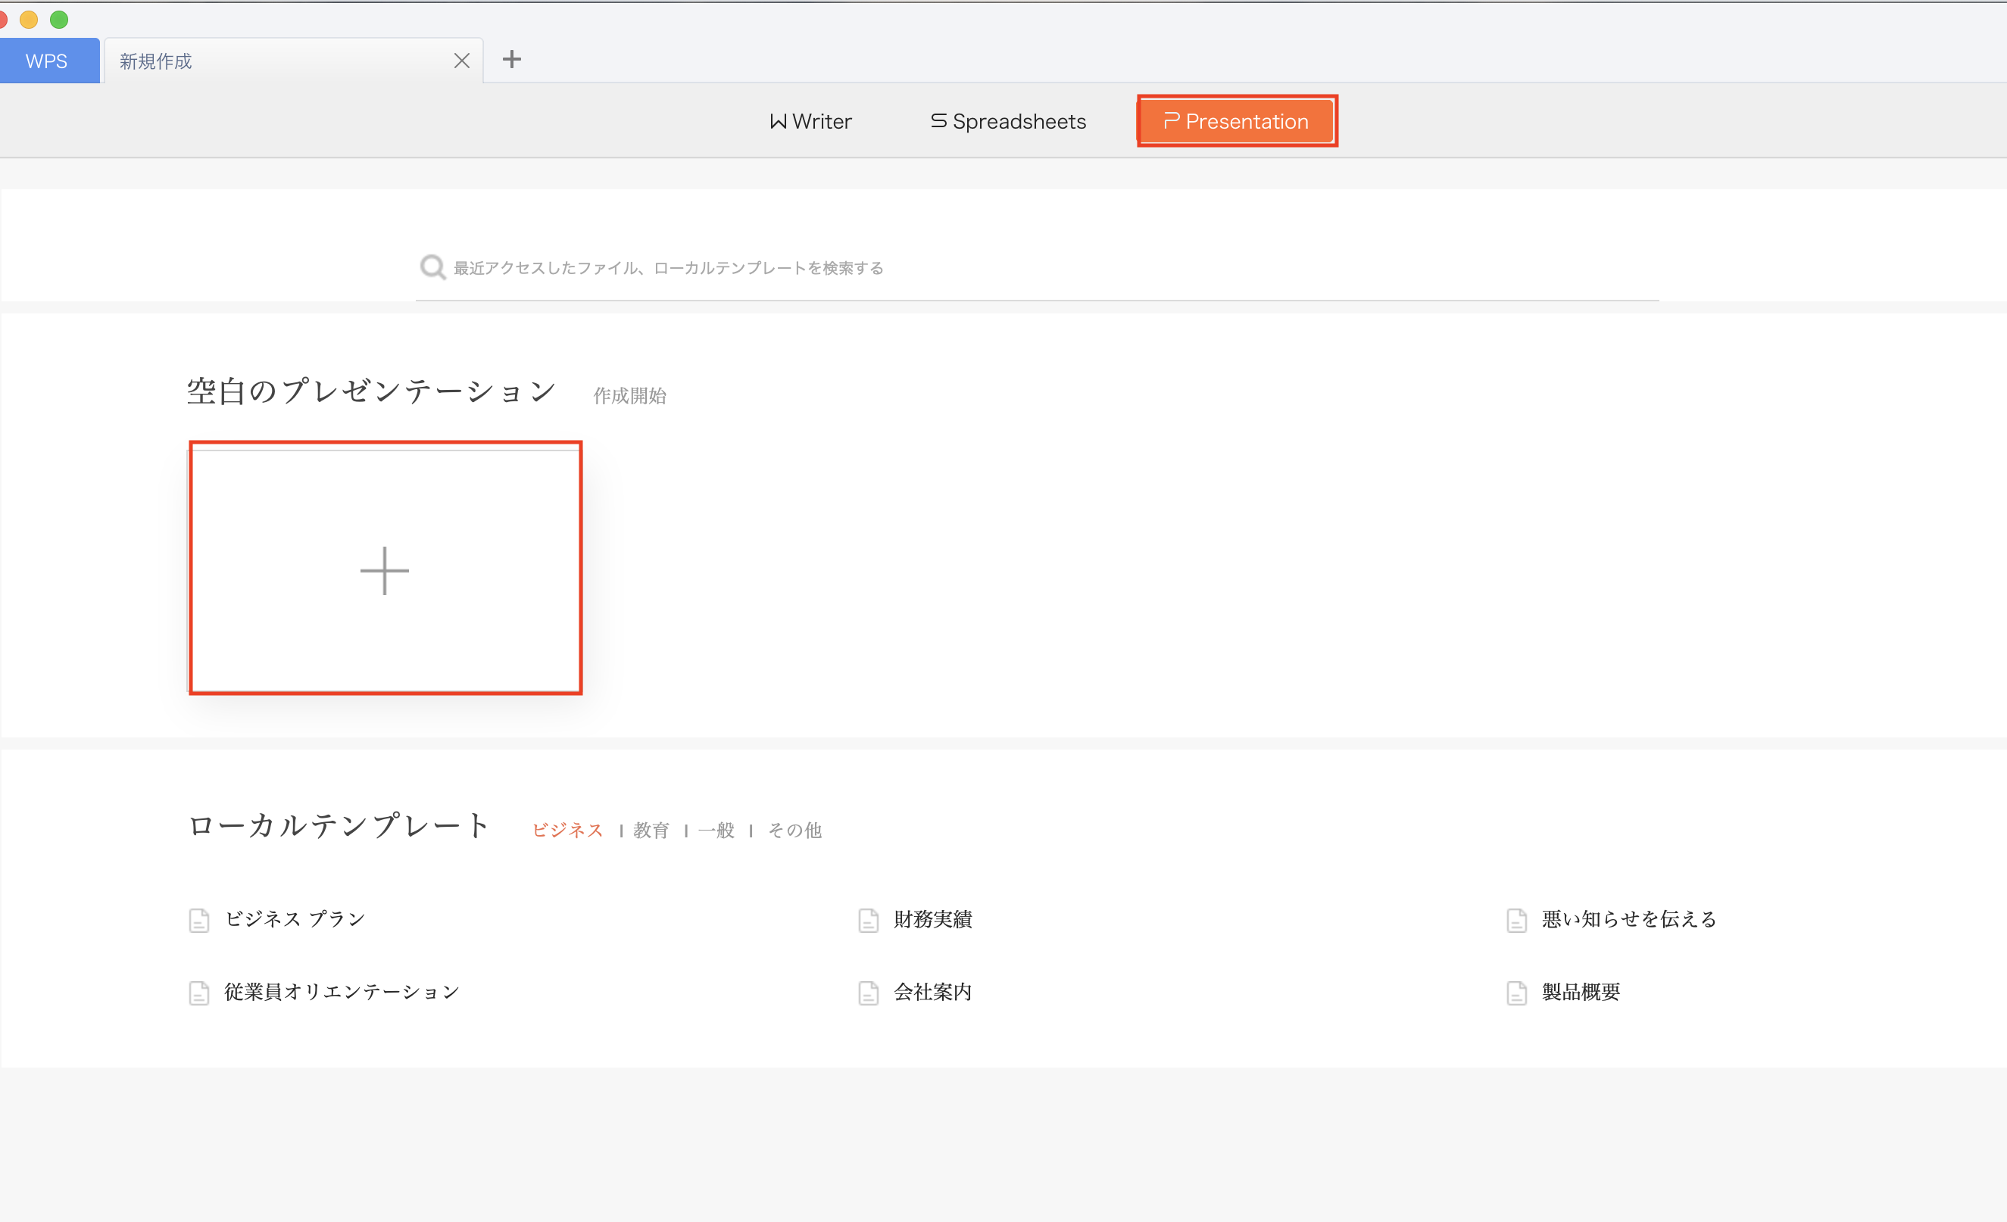Open the 会社案内 template icon
The width and height of the screenshot is (2007, 1222).
point(868,993)
